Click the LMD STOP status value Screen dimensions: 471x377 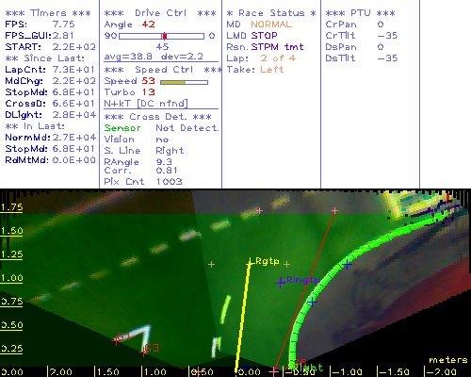tap(264, 36)
